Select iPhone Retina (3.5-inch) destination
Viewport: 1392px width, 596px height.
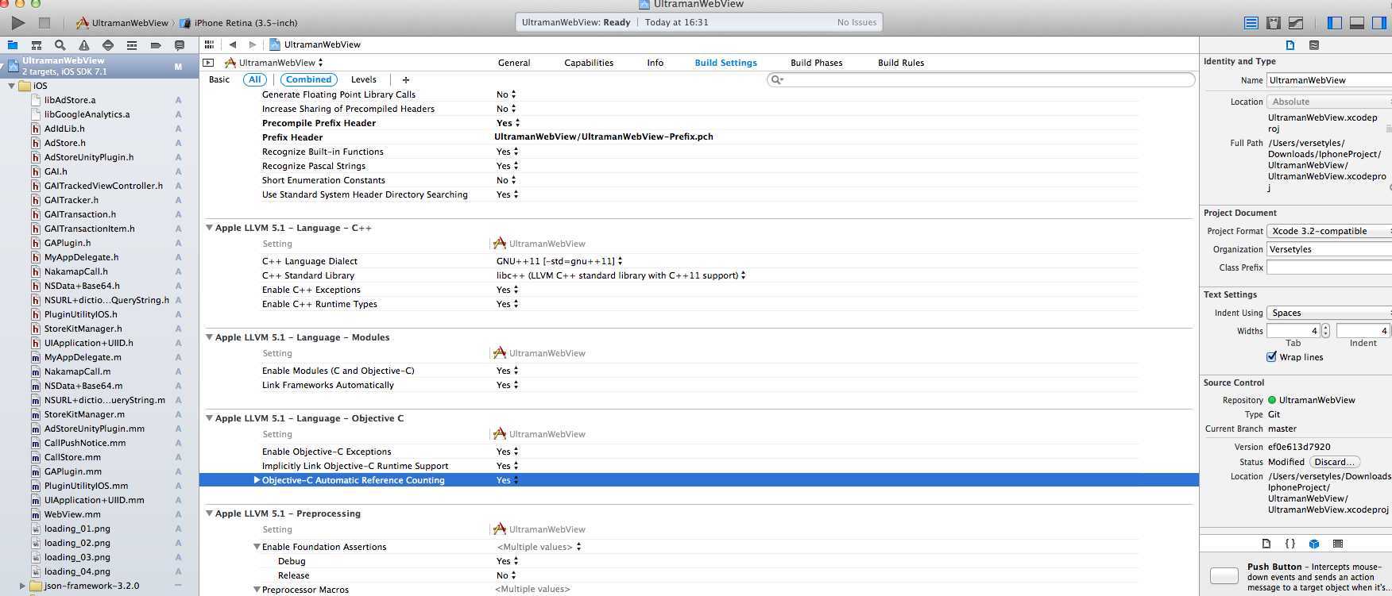tap(239, 23)
